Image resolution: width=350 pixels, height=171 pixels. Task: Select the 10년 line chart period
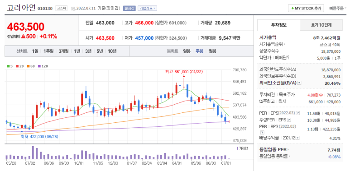point(112,51)
